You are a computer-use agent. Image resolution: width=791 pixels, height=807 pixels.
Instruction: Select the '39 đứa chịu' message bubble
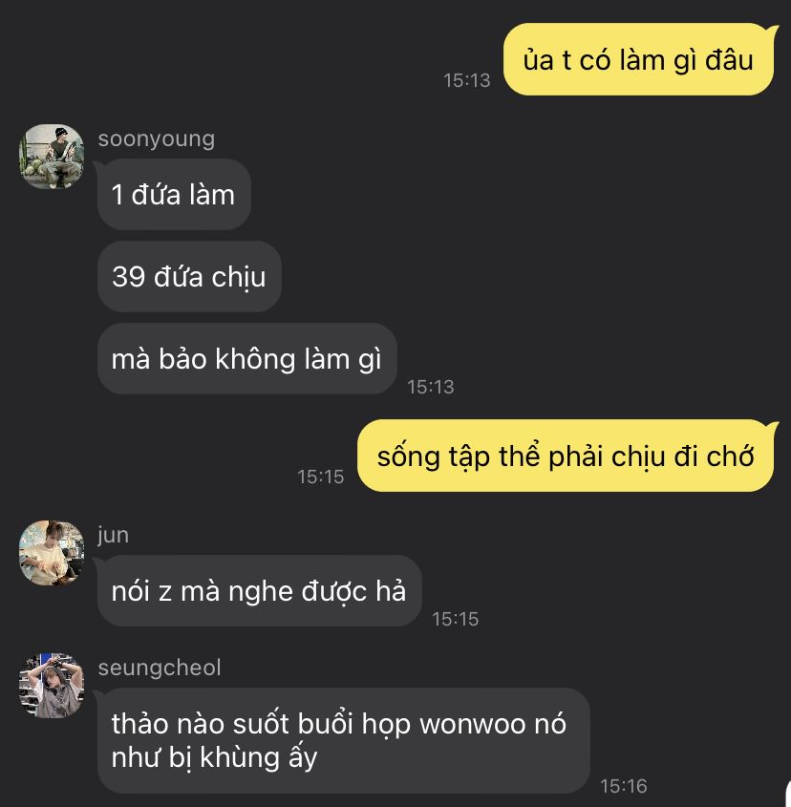coord(189,276)
